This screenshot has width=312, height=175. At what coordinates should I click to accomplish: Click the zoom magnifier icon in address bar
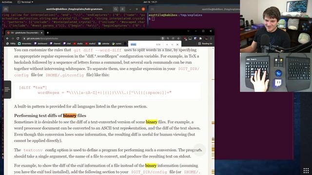point(168,38)
